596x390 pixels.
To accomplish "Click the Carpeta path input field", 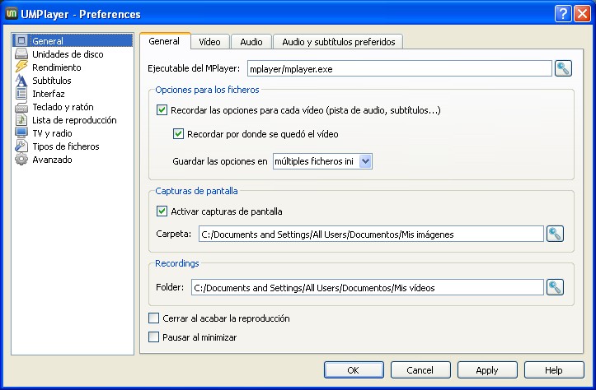I will (371, 234).
